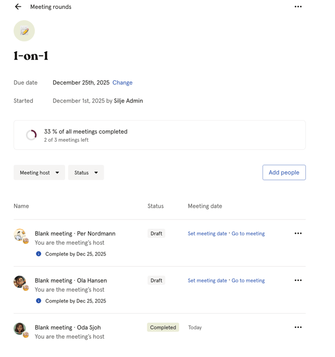Open more options for Per Nordmann meeting
This screenshot has height=357, width=335.
(x=298, y=233)
